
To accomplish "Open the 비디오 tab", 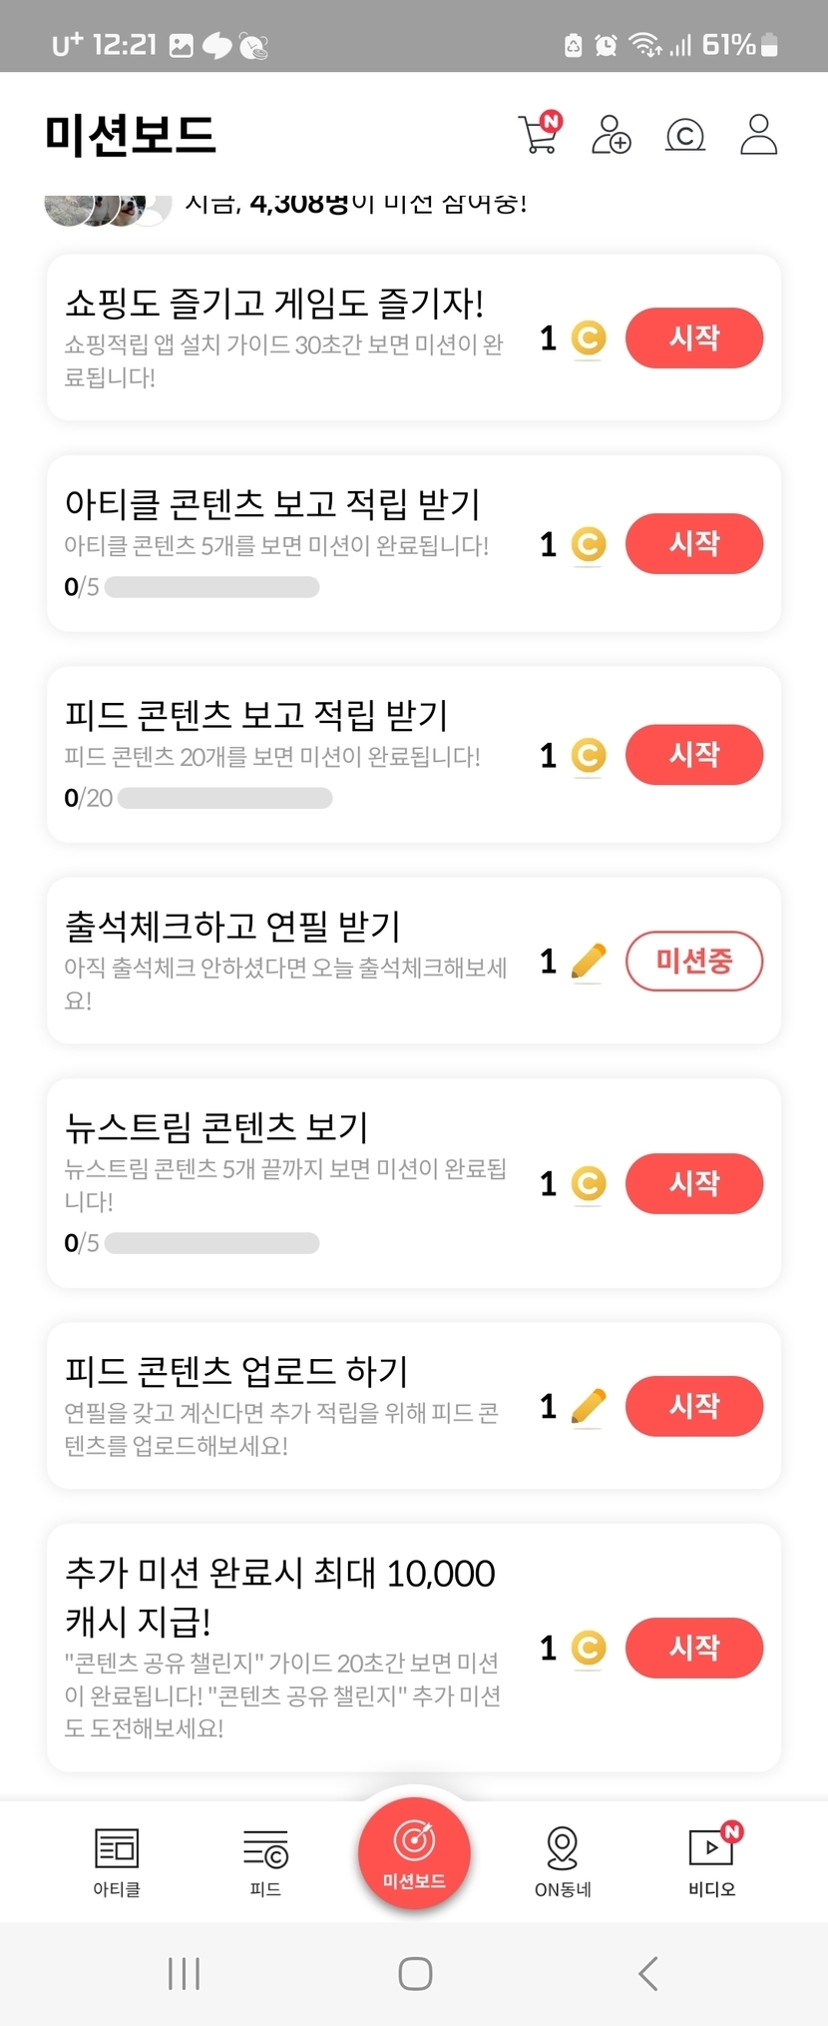I will 712,1861.
